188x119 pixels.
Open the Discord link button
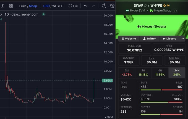tap(170, 39)
